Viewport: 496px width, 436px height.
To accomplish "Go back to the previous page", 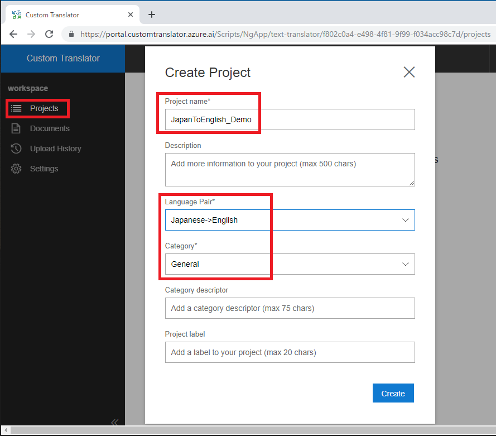I will tap(13, 34).
